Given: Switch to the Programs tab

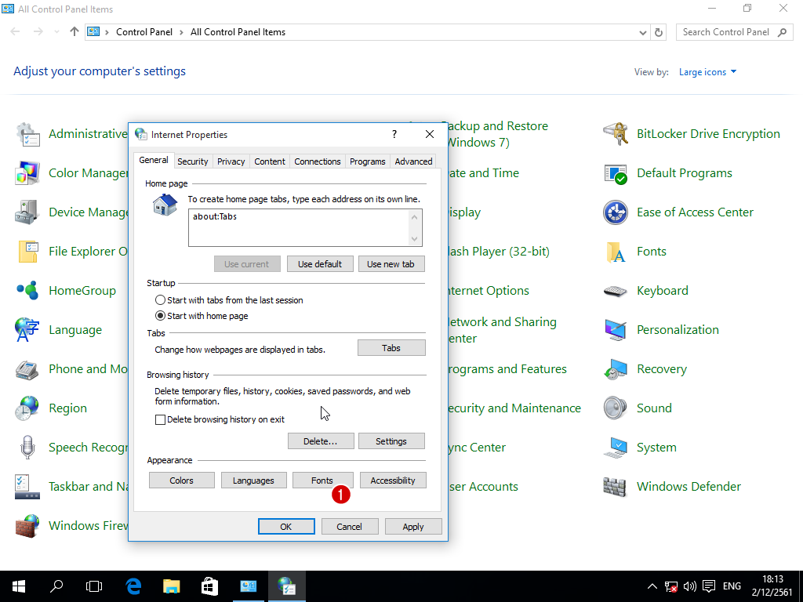Looking at the screenshot, I should 368,161.
